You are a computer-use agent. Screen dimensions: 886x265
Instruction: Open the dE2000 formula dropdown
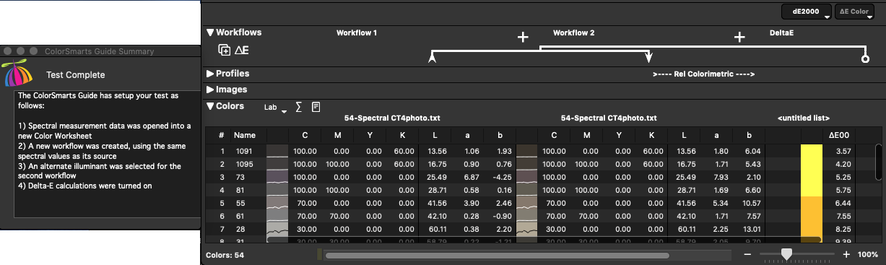click(x=806, y=12)
